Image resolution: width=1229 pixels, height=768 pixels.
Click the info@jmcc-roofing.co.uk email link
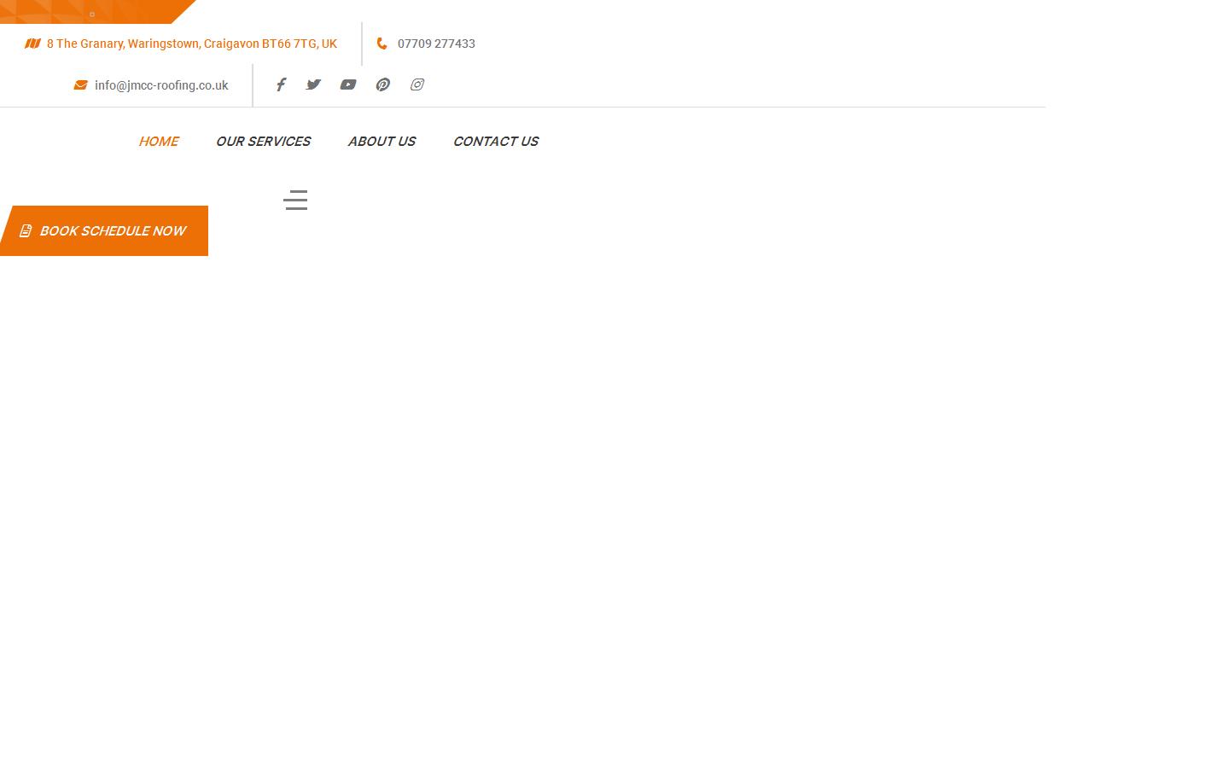(x=161, y=85)
